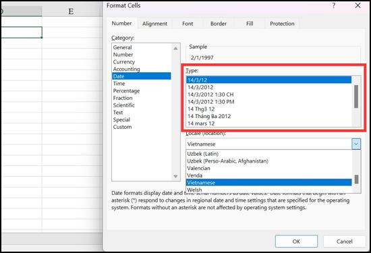Screen dimensions: 371x253
Task: Go to the Protection tab
Action: [x=282, y=24]
